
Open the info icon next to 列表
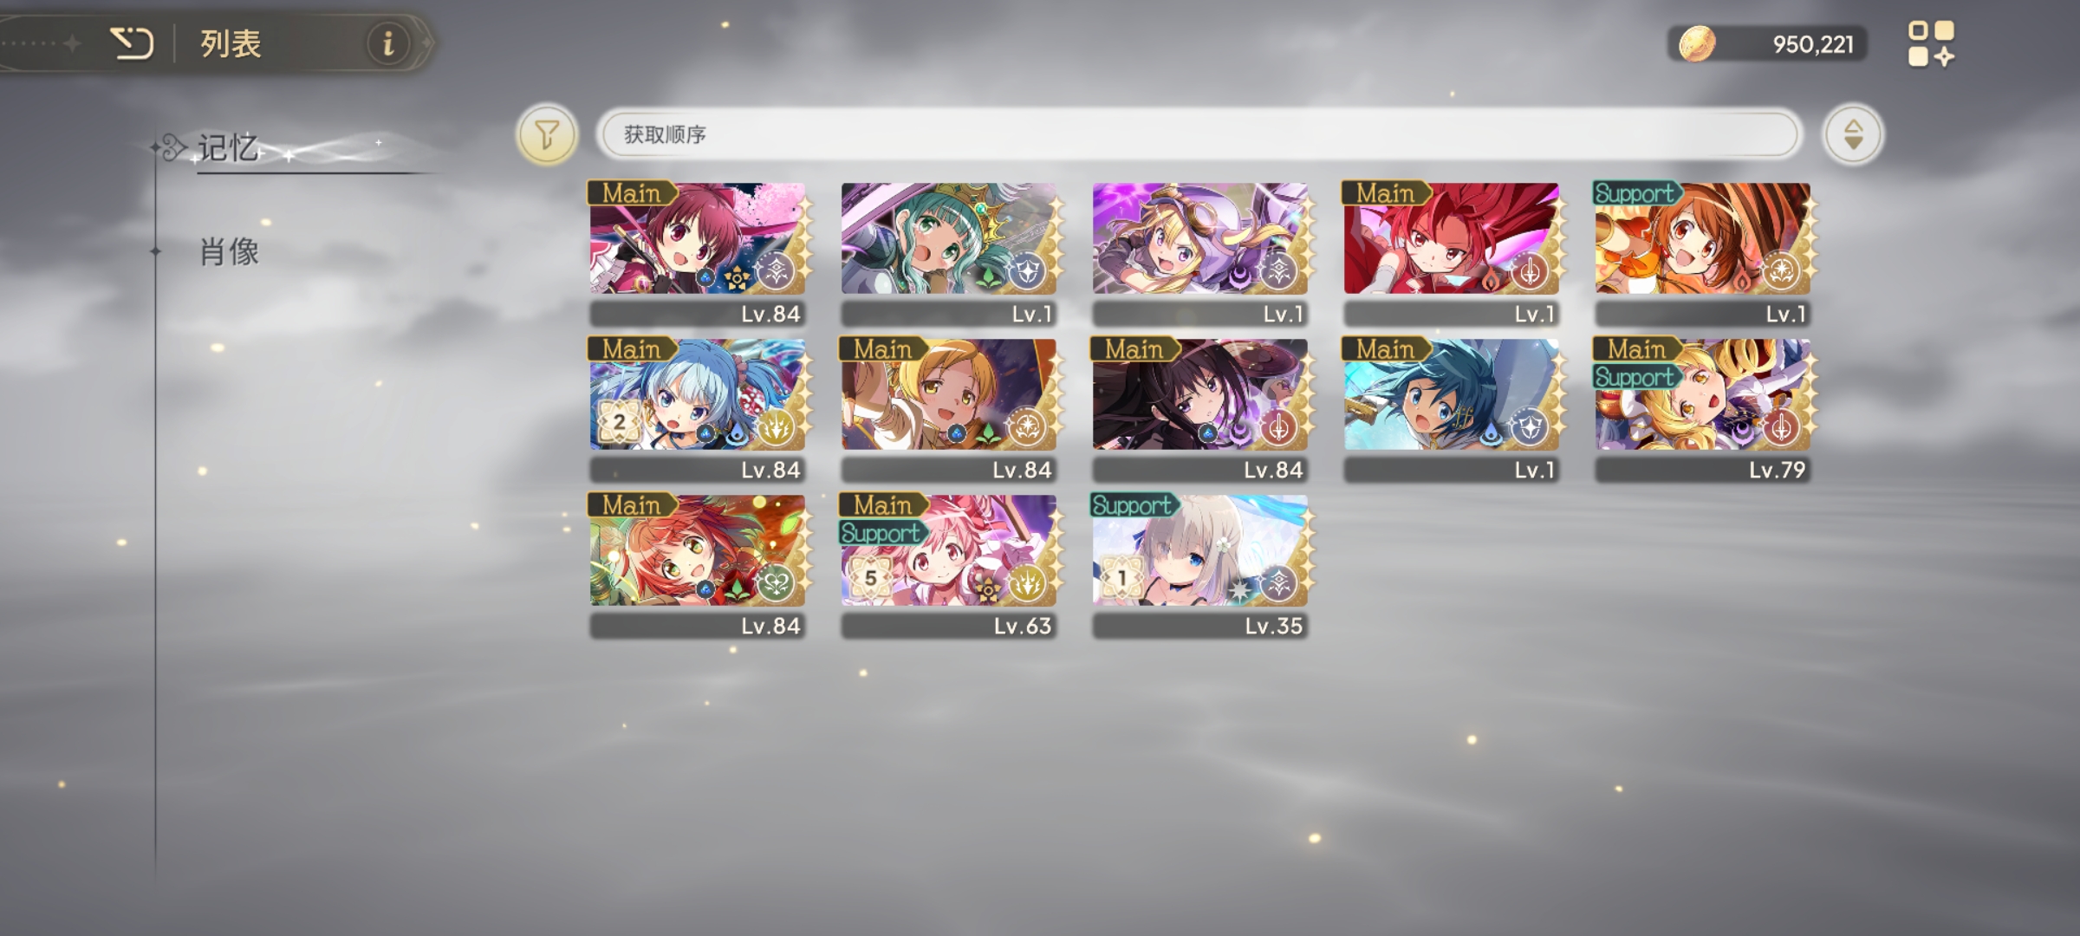click(388, 42)
